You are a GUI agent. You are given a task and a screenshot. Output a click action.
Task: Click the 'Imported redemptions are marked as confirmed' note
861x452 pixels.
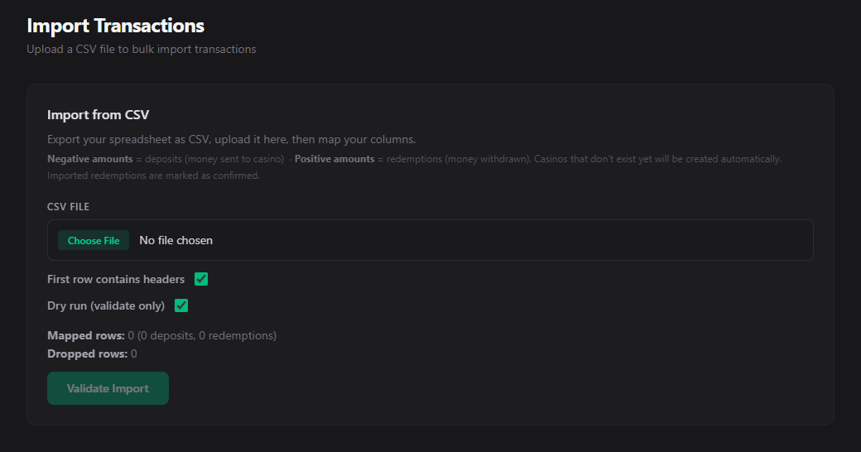(x=153, y=175)
